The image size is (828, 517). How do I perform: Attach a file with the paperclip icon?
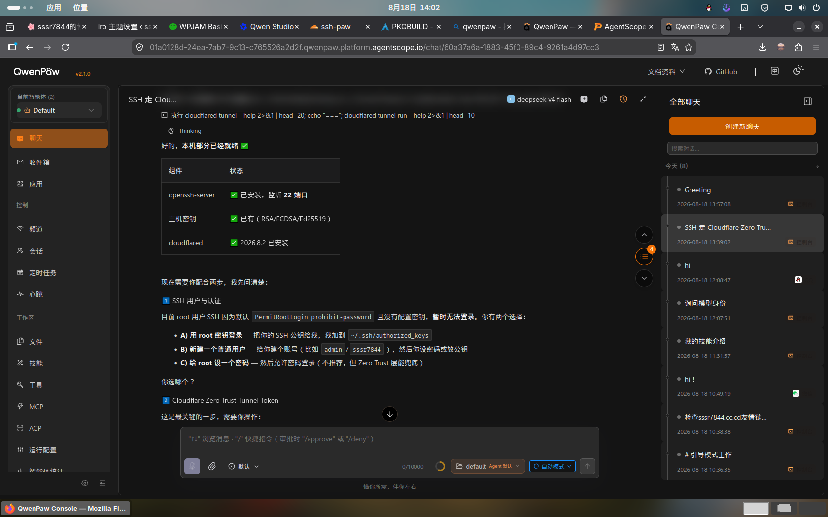pos(212,466)
